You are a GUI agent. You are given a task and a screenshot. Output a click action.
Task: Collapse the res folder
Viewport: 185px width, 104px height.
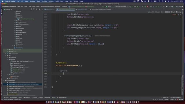coord(6,55)
